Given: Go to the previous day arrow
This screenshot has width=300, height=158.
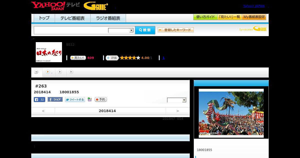Looking at the screenshot, I should pos(43,111).
